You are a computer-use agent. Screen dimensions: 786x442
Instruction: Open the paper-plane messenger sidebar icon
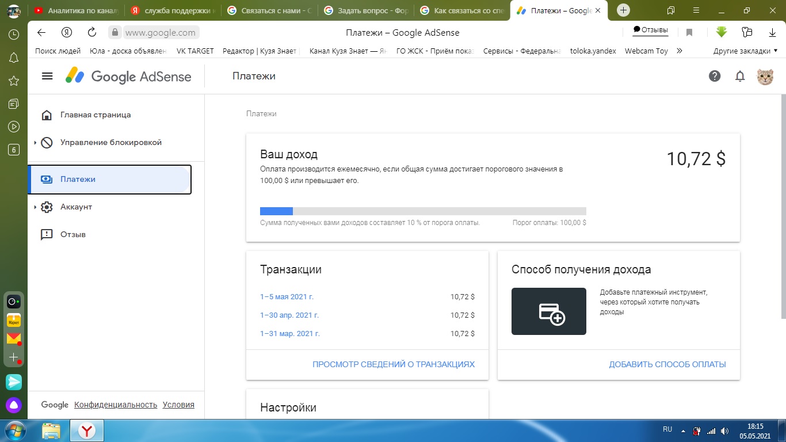(14, 382)
